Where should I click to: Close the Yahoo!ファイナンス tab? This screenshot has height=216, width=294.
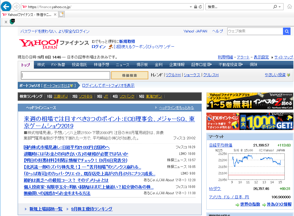point(55,14)
